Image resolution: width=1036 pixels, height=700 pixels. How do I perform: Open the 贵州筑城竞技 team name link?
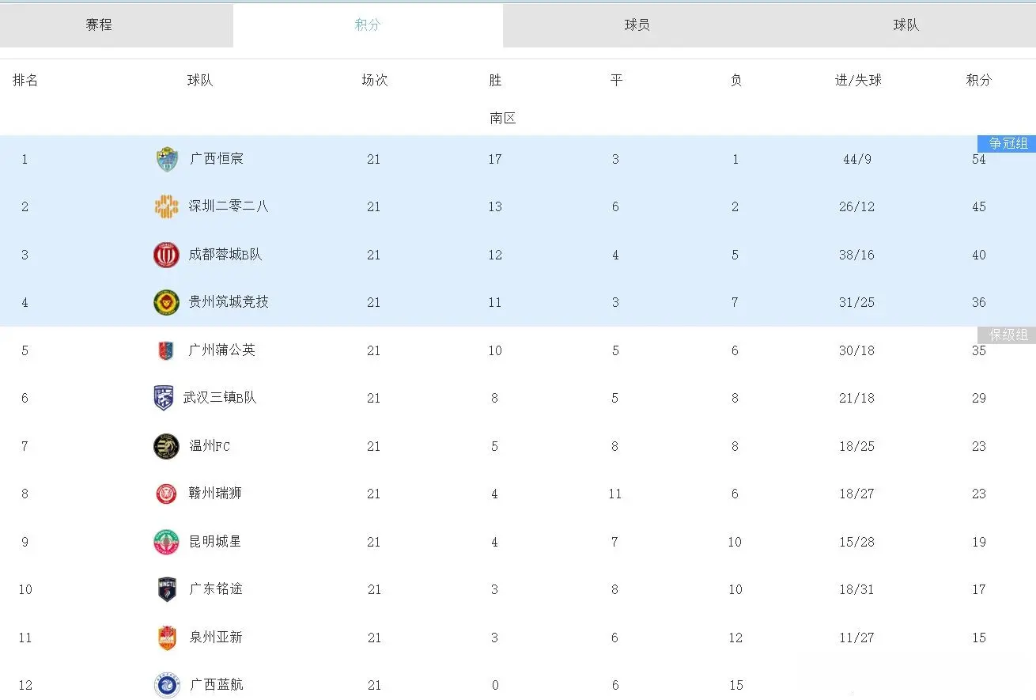click(x=229, y=302)
